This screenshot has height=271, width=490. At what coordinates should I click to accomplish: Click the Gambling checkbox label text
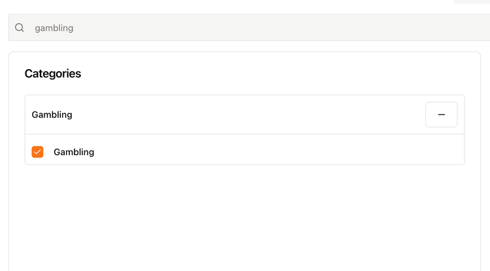tap(74, 152)
